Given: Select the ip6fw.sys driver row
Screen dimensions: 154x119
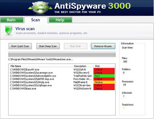Looking at the screenshot, I should (x=62, y=76).
